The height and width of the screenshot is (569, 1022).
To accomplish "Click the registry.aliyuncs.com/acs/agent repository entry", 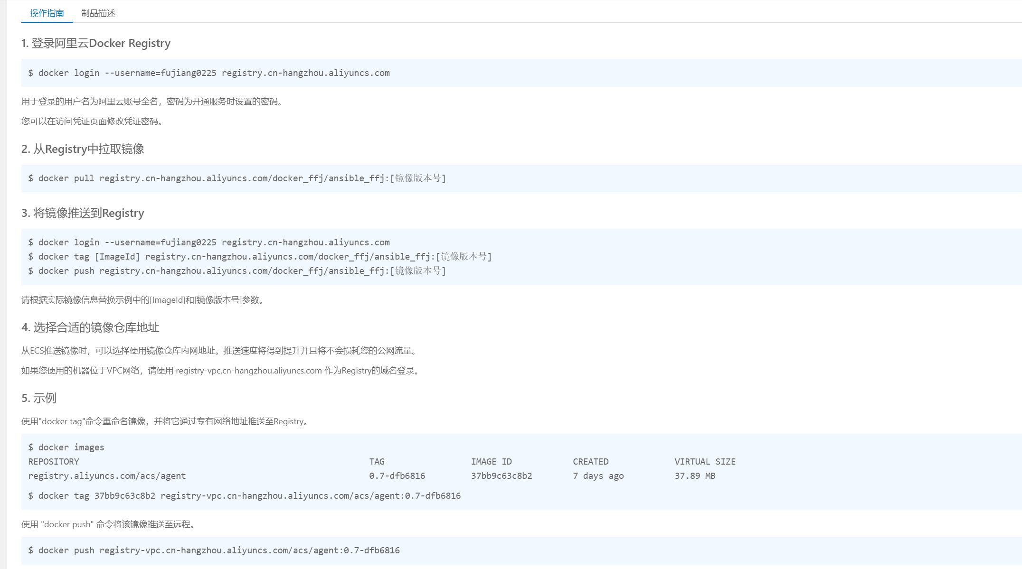I will (x=107, y=476).
